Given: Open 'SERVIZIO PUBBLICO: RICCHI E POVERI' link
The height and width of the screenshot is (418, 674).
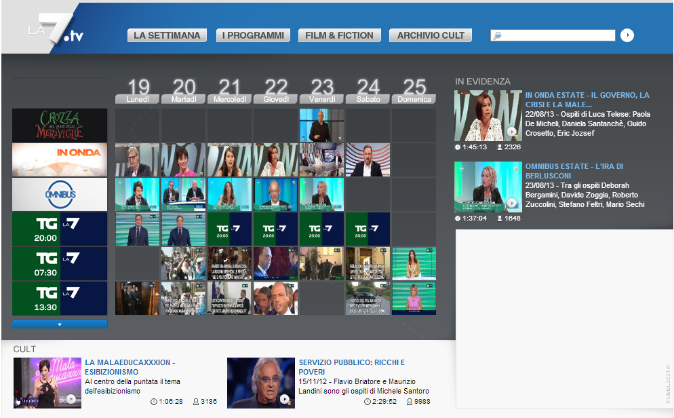Looking at the screenshot, I should [352, 367].
